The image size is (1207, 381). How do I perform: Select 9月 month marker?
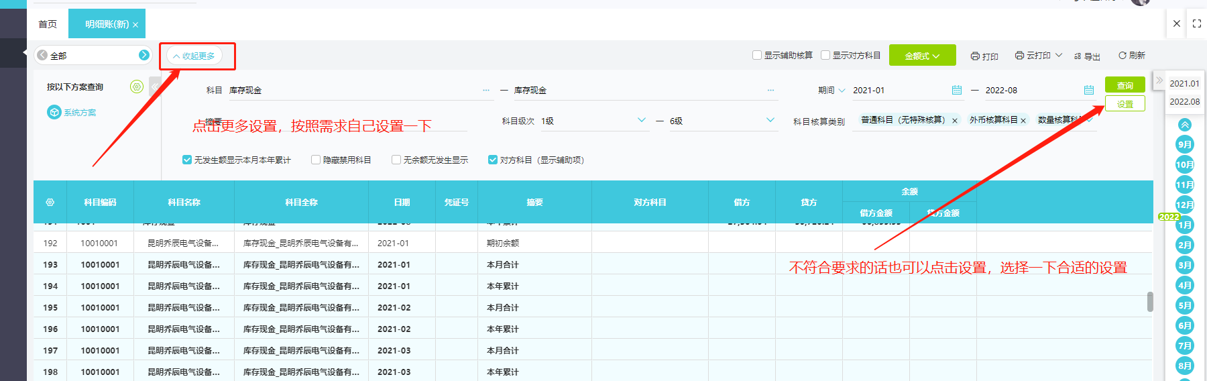pos(1185,144)
